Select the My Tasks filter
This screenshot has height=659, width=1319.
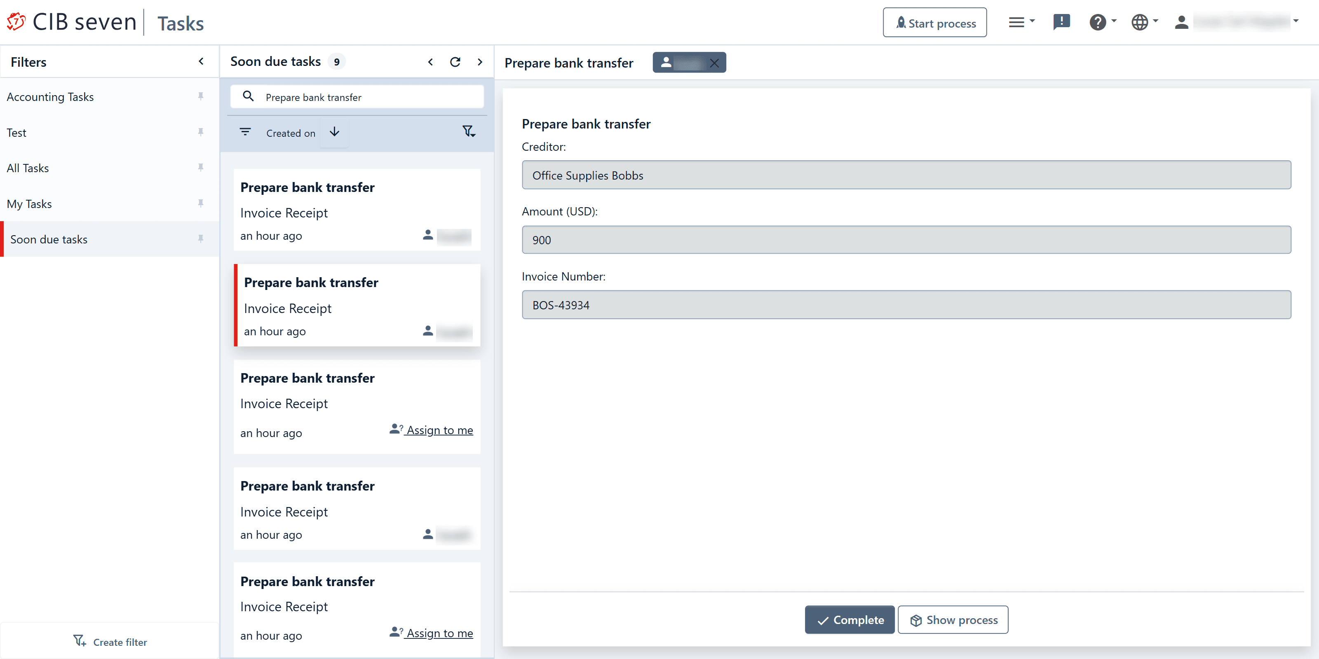30,203
